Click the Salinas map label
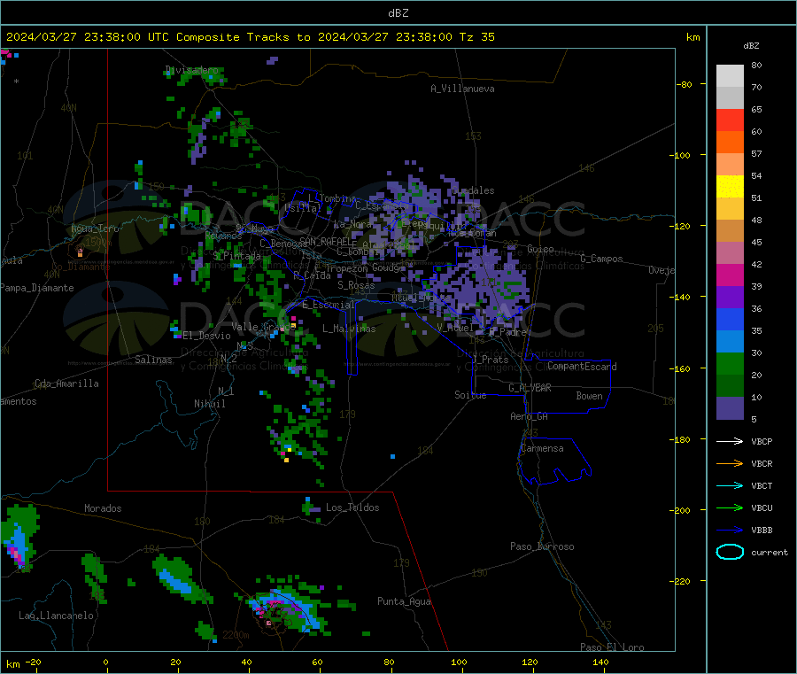797x674 pixels. [153, 360]
